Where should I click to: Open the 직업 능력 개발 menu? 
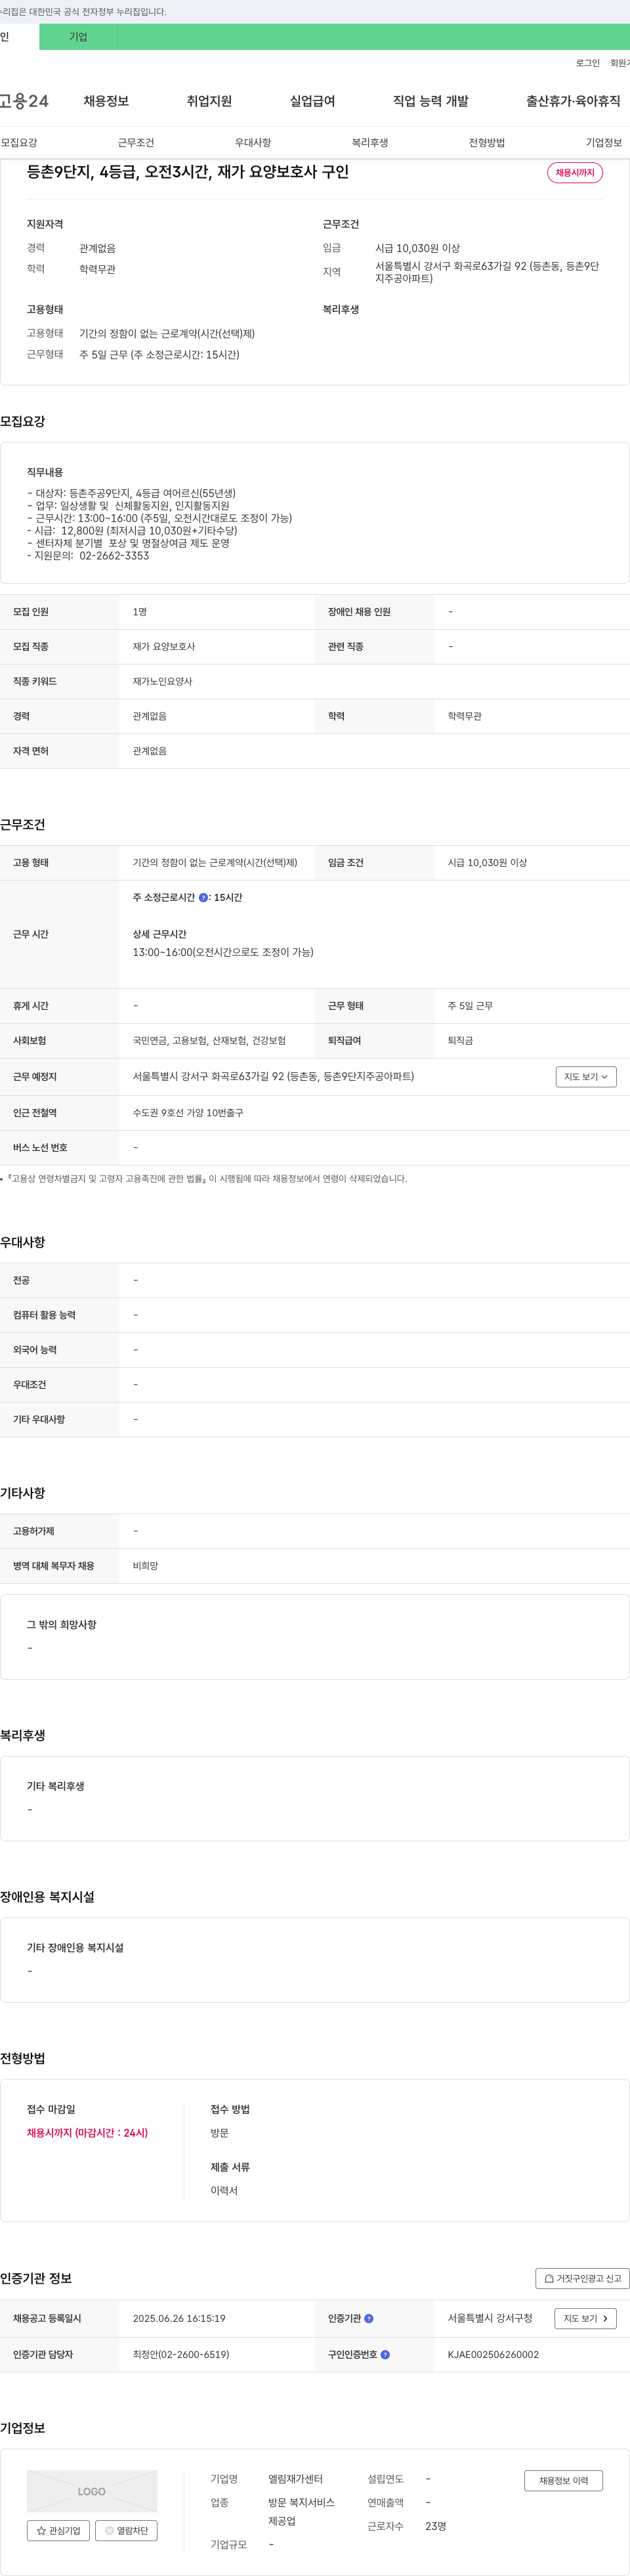point(430,101)
